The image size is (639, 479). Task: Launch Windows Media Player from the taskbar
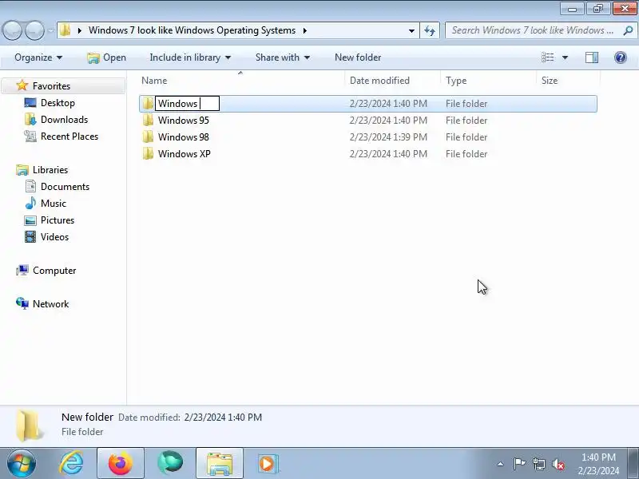(x=268, y=463)
